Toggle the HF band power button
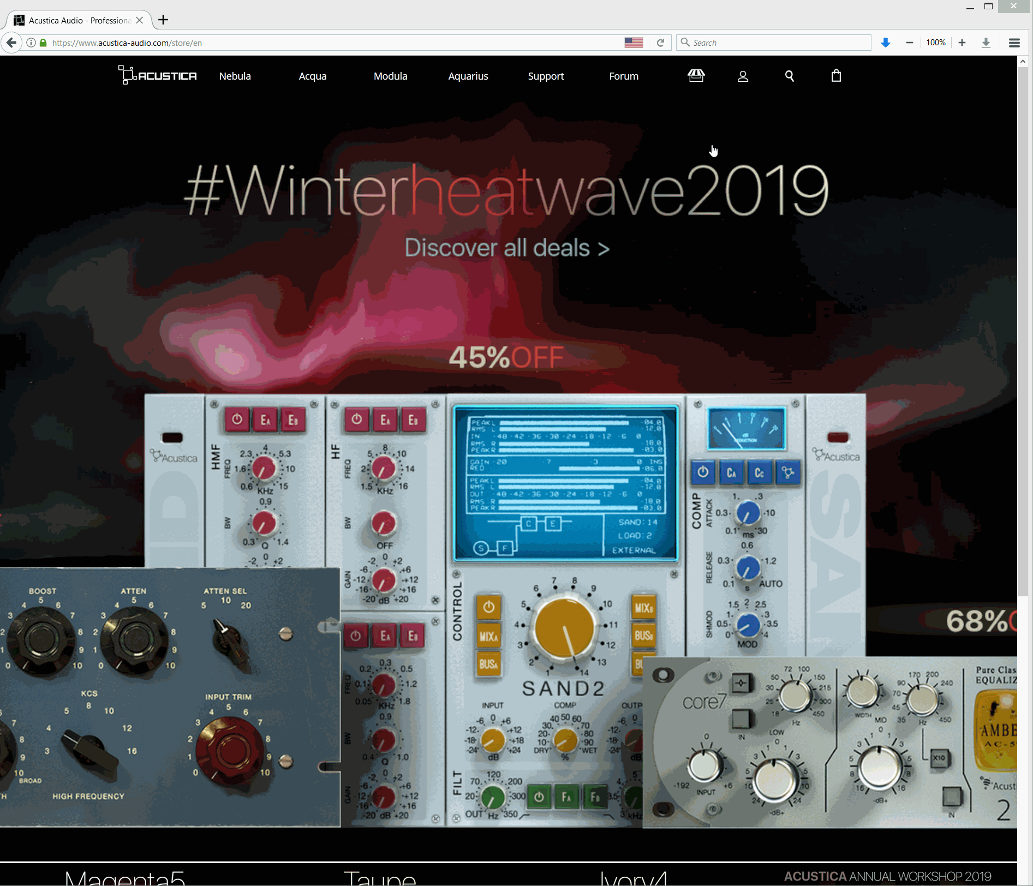1033x886 pixels. 357,419
